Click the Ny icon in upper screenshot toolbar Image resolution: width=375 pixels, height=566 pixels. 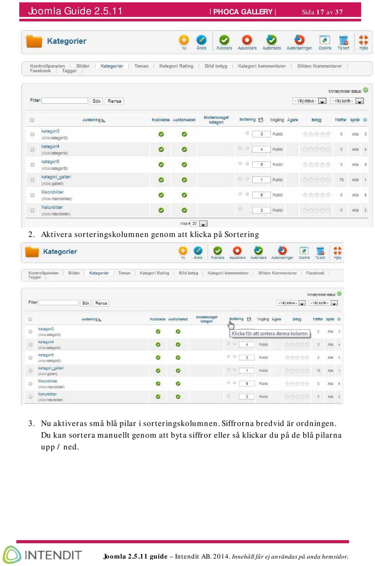[x=184, y=40]
